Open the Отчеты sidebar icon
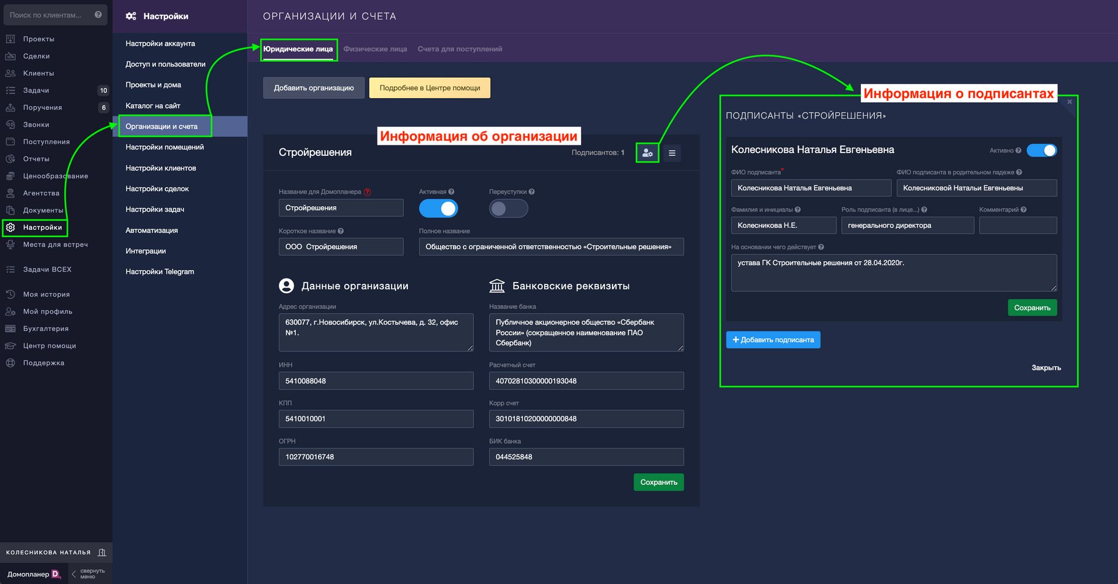The width and height of the screenshot is (1118, 584). 11,159
